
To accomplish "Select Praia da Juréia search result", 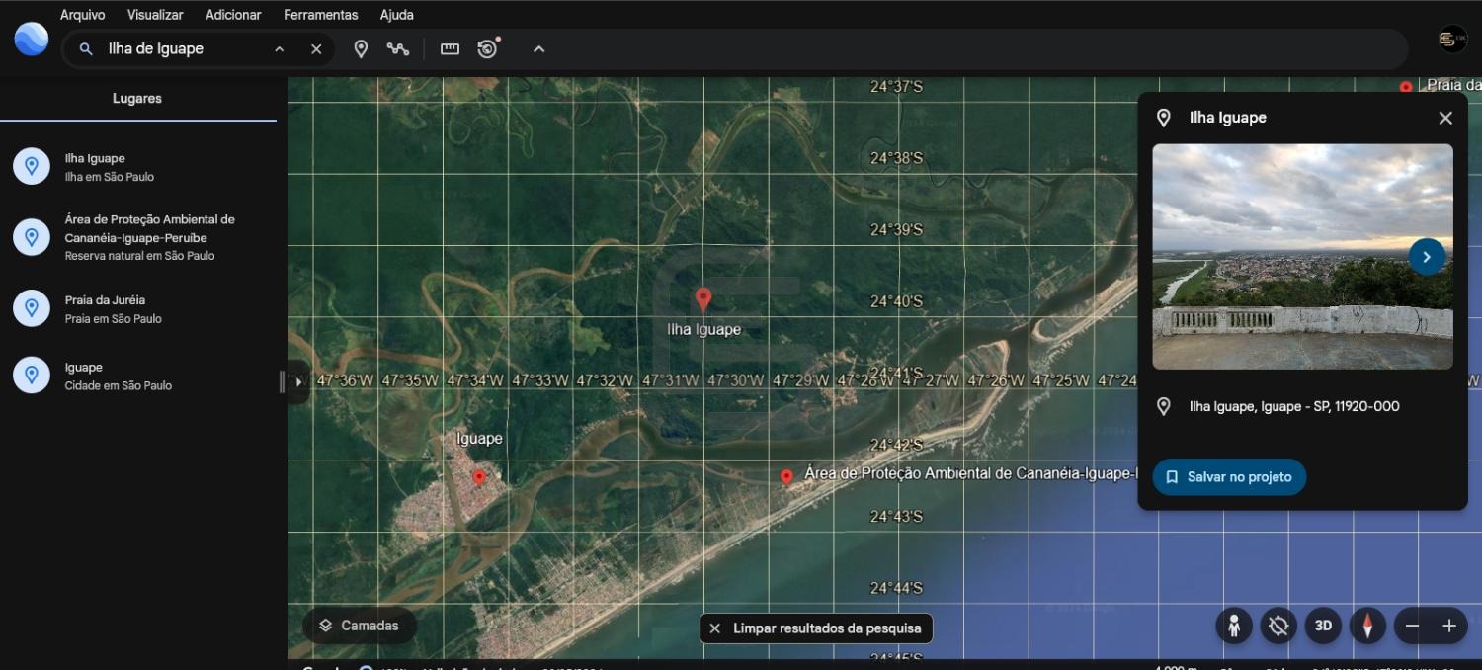I will (105, 308).
